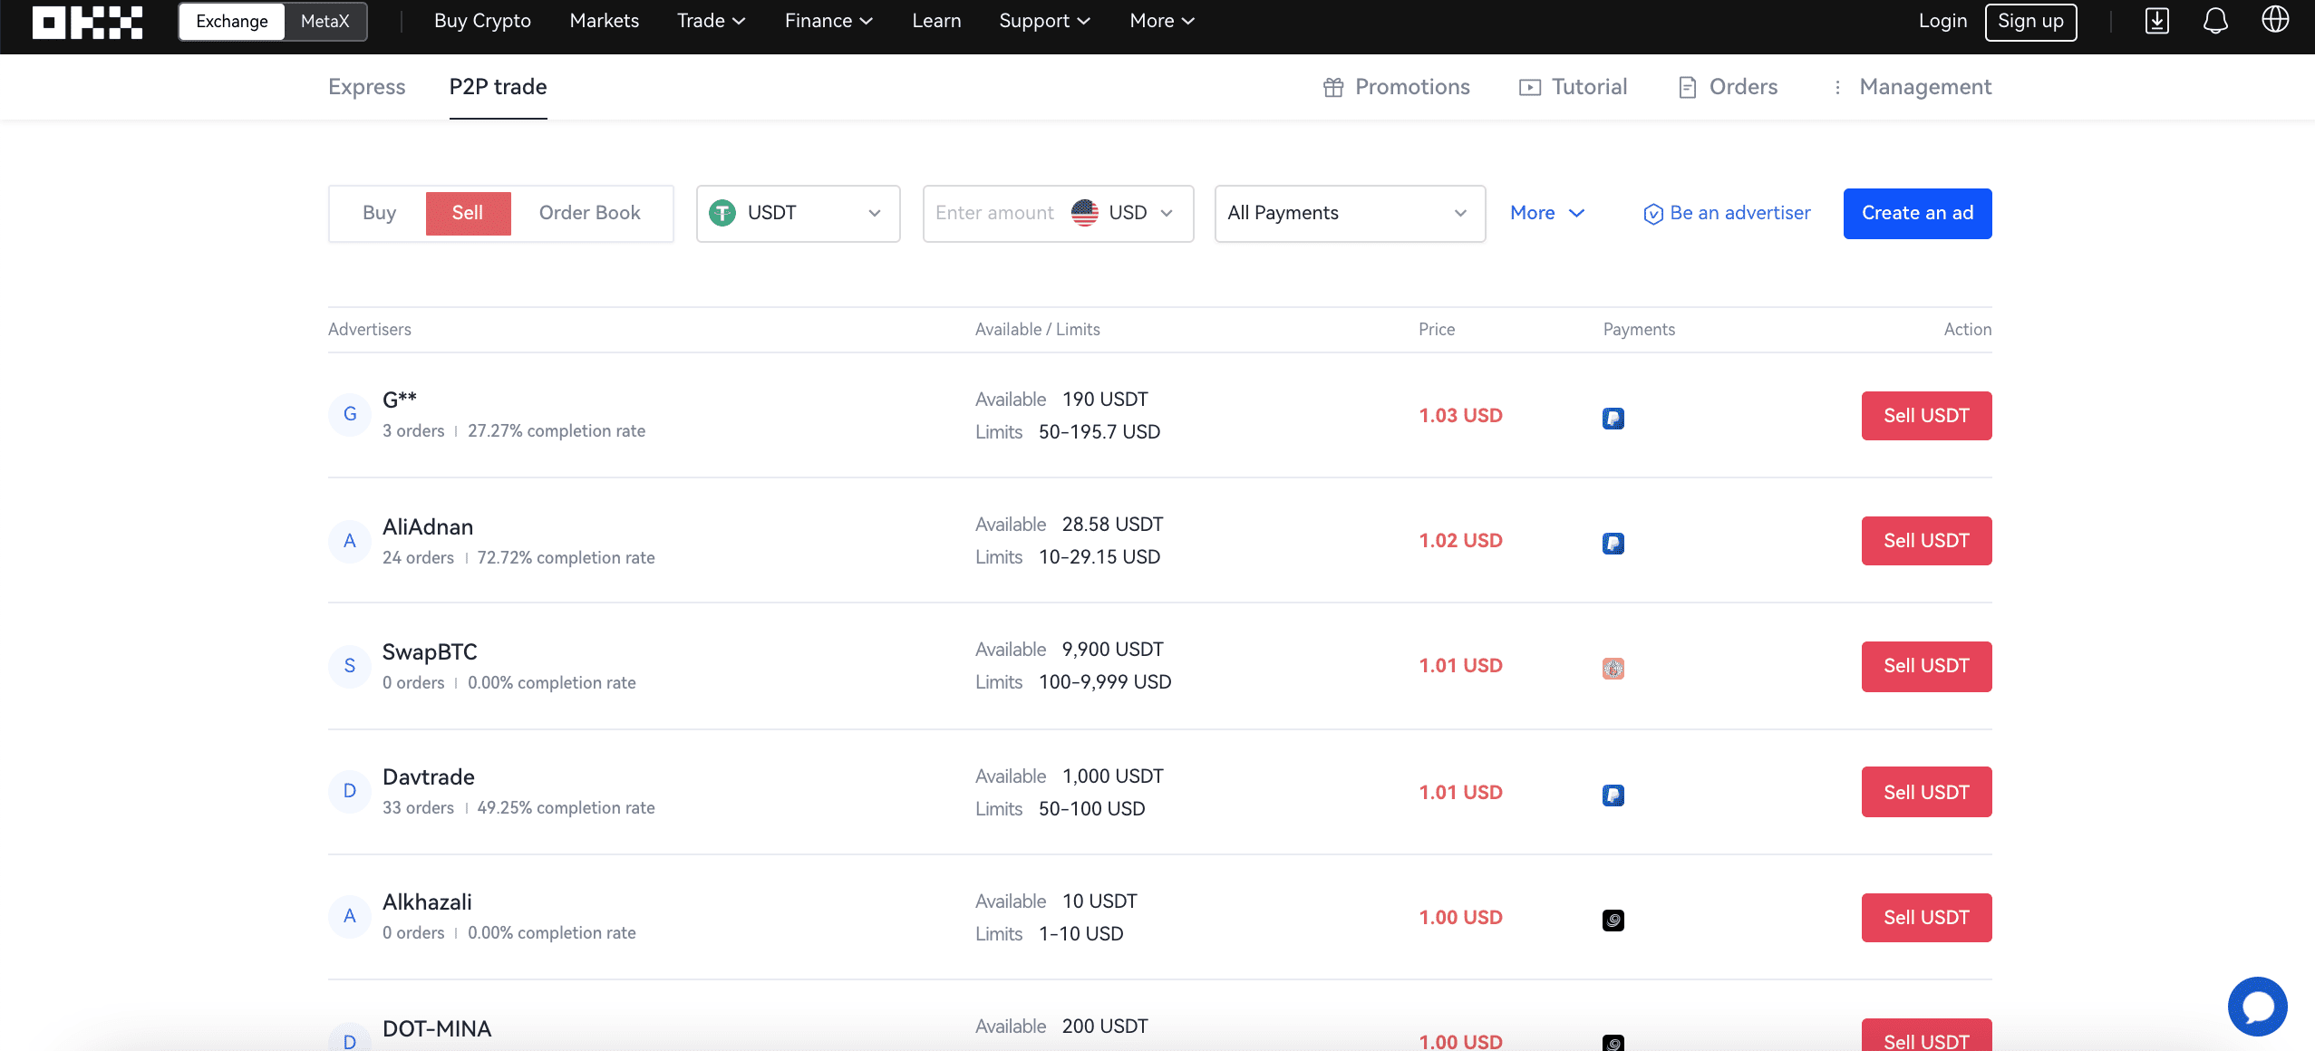Click the Orders document icon
Image resolution: width=2315 pixels, height=1051 pixels.
(1688, 87)
